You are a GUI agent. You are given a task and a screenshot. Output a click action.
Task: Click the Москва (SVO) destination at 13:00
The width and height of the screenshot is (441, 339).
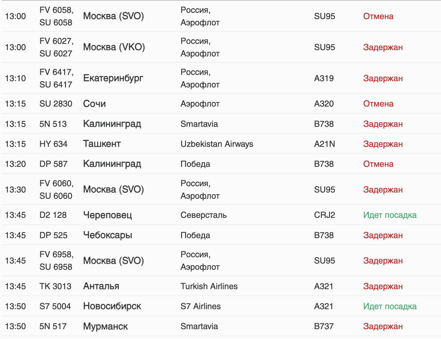[x=113, y=16]
